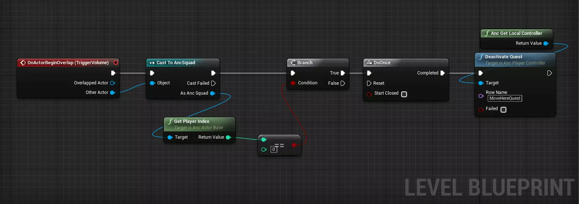
Task: Click the Cast Failed exec pin
Action: pyautogui.click(x=213, y=83)
